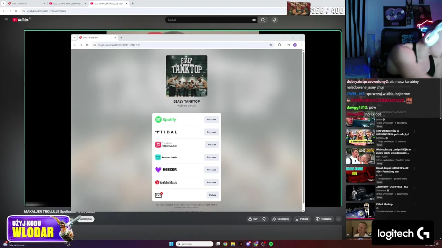Click the cookie 'Click here' link
This screenshot has height=248, width=442.
(x=210, y=205)
